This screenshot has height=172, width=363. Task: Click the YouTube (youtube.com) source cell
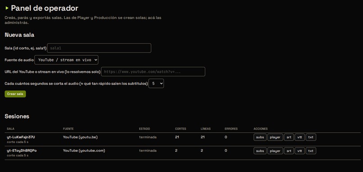(x=84, y=150)
